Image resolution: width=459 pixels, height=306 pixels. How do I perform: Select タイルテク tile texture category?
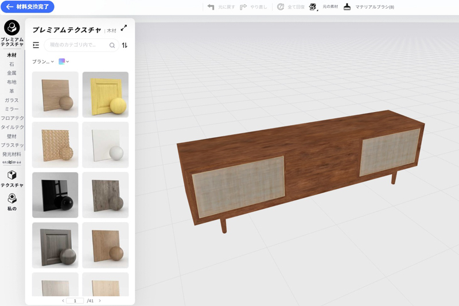[12, 127]
